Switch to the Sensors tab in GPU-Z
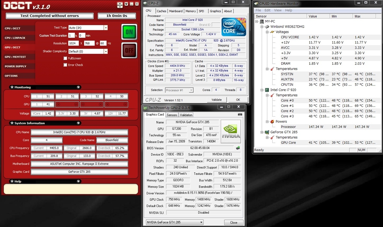 click(172, 115)
